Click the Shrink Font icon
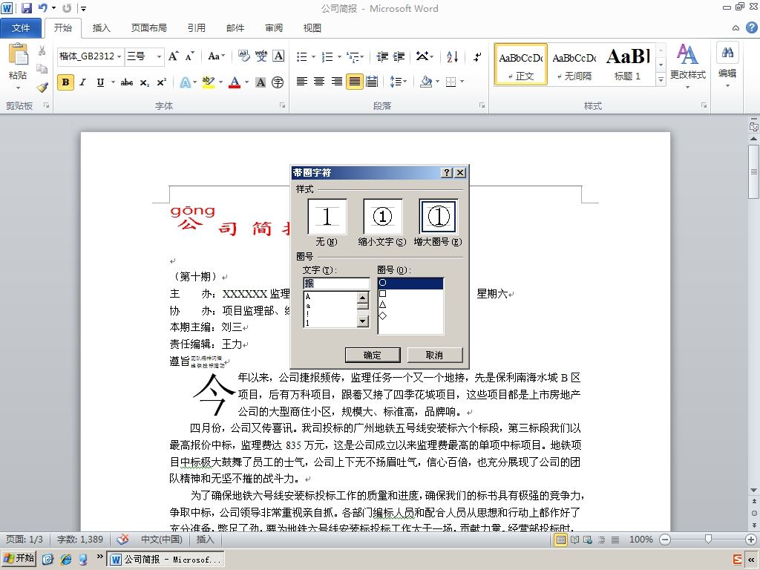The height and width of the screenshot is (570, 760). 189,56
